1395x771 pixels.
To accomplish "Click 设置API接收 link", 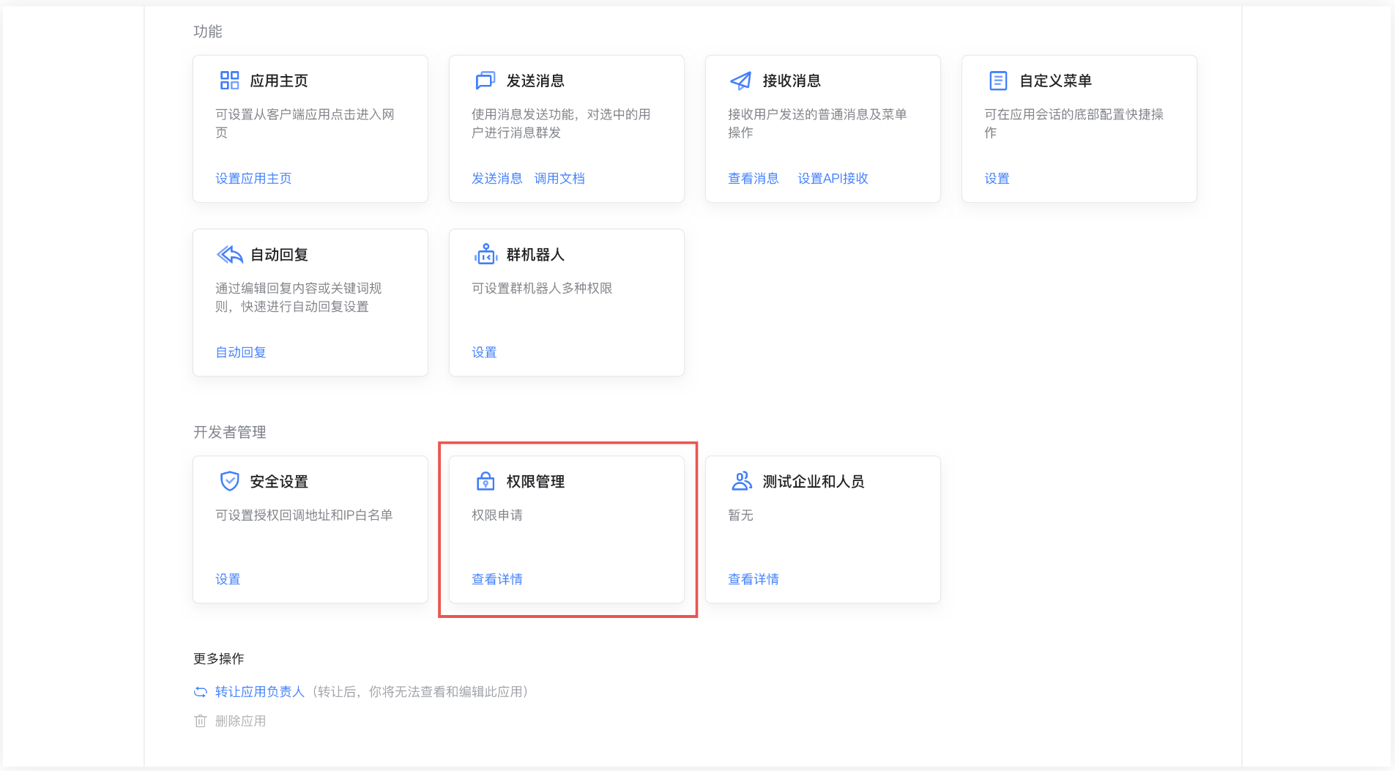I will [833, 178].
